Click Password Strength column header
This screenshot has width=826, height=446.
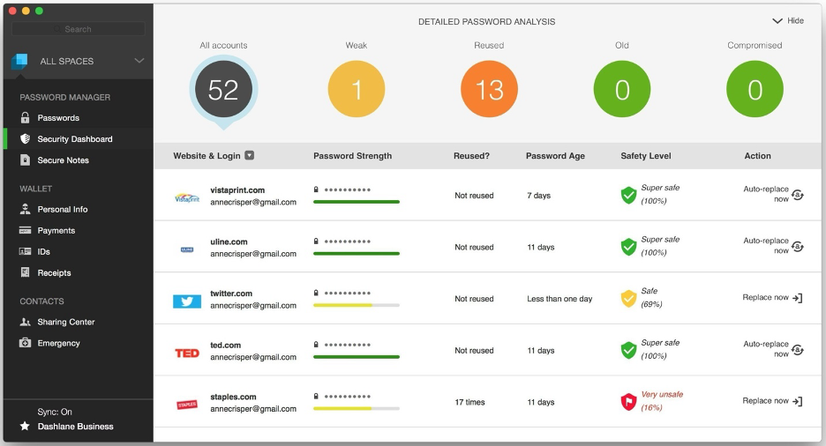[x=352, y=156]
